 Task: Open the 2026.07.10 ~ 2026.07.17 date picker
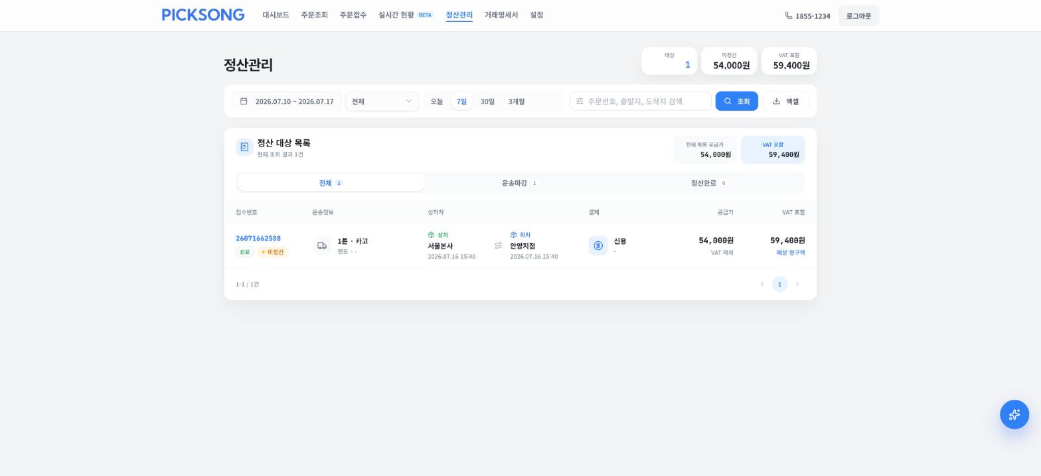(287, 101)
